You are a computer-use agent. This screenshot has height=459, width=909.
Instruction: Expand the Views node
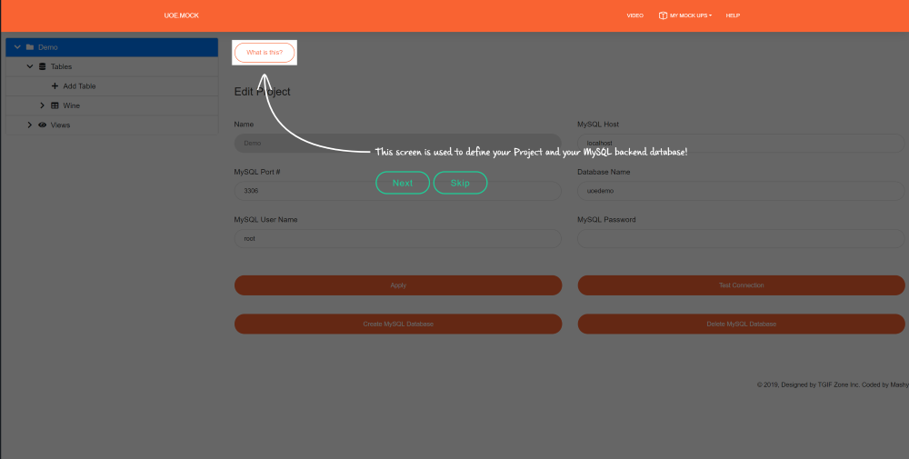[30, 125]
